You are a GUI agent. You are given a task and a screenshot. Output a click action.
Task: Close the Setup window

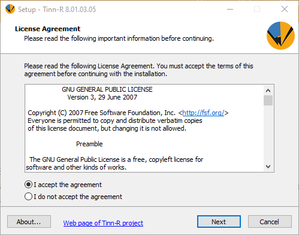tap(285, 9)
